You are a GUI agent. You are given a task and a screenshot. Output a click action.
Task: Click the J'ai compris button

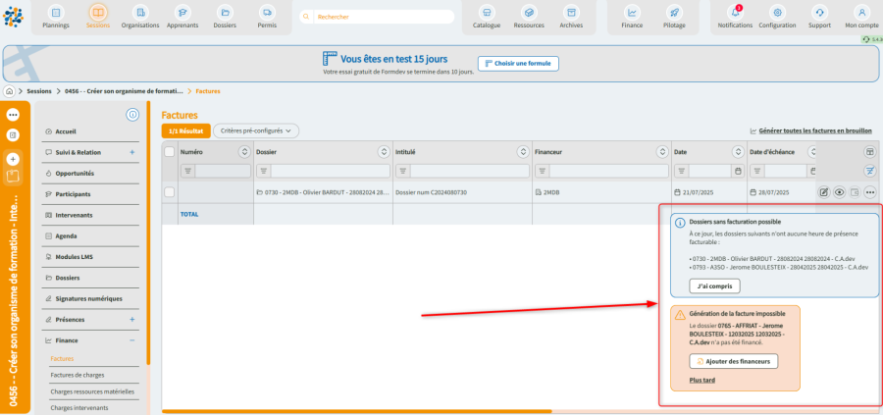click(x=713, y=285)
